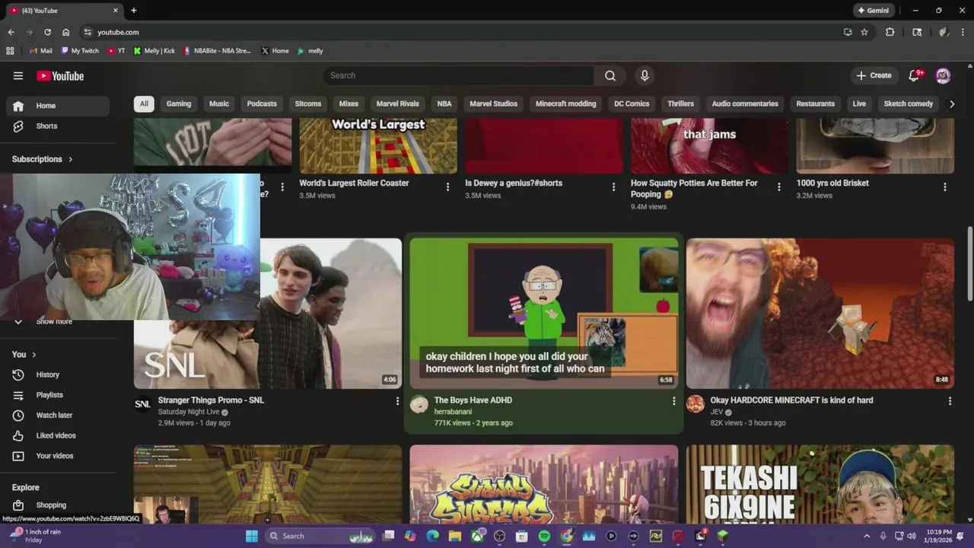
Task: Open Shorts in the sidebar
Action: pos(58,126)
